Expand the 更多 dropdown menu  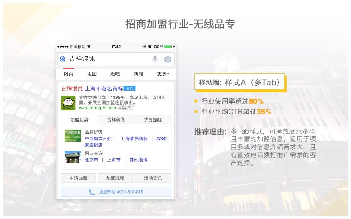[163, 74]
